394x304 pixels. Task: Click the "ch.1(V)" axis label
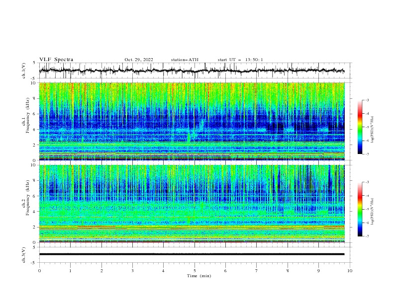tap(24, 71)
